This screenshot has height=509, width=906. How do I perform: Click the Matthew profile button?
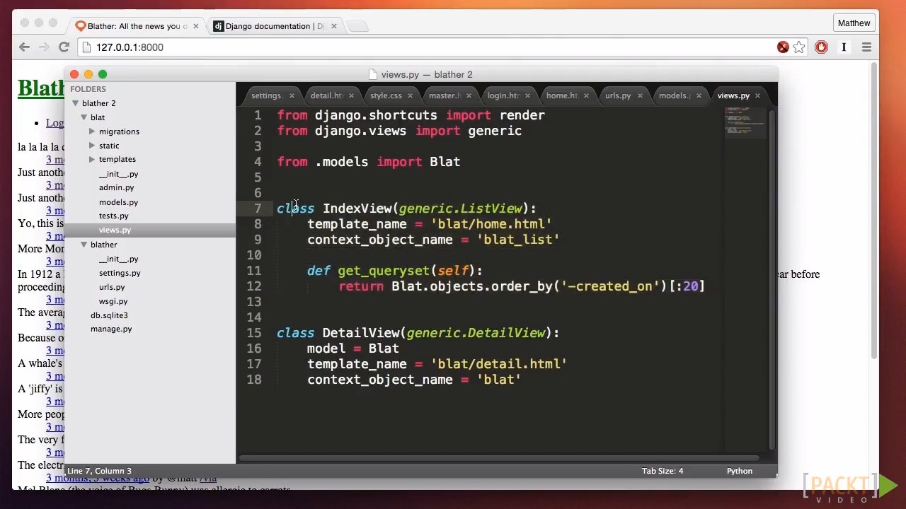tap(854, 23)
